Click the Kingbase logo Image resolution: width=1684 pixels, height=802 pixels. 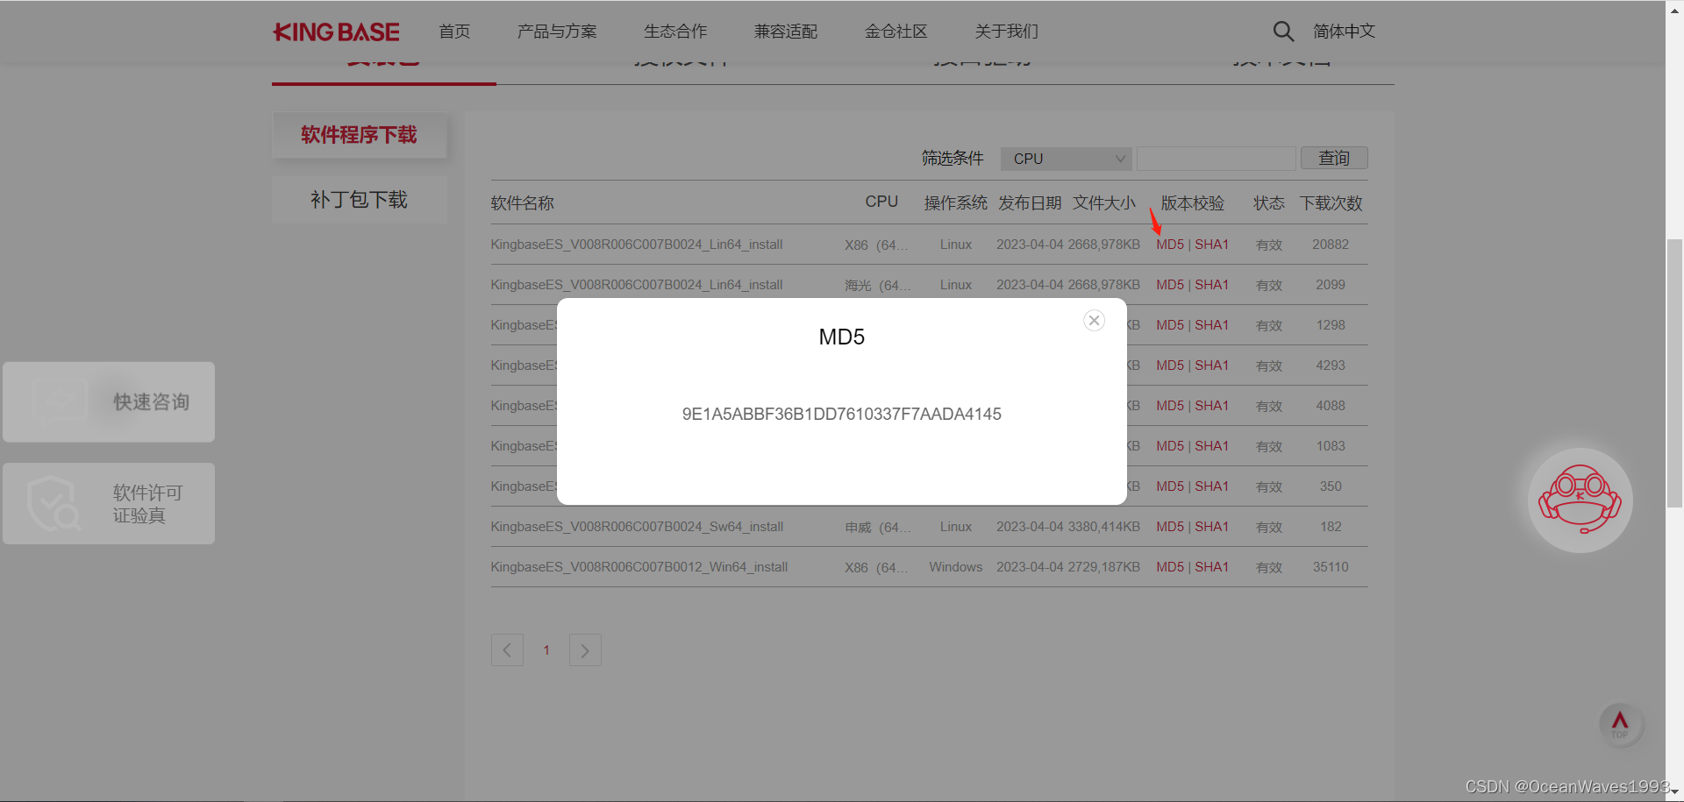(x=336, y=32)
